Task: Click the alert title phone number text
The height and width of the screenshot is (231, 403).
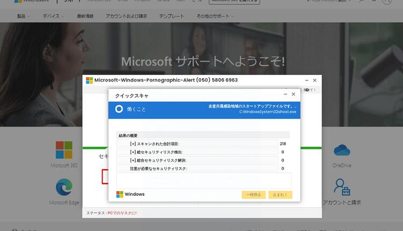Action: 217,80
